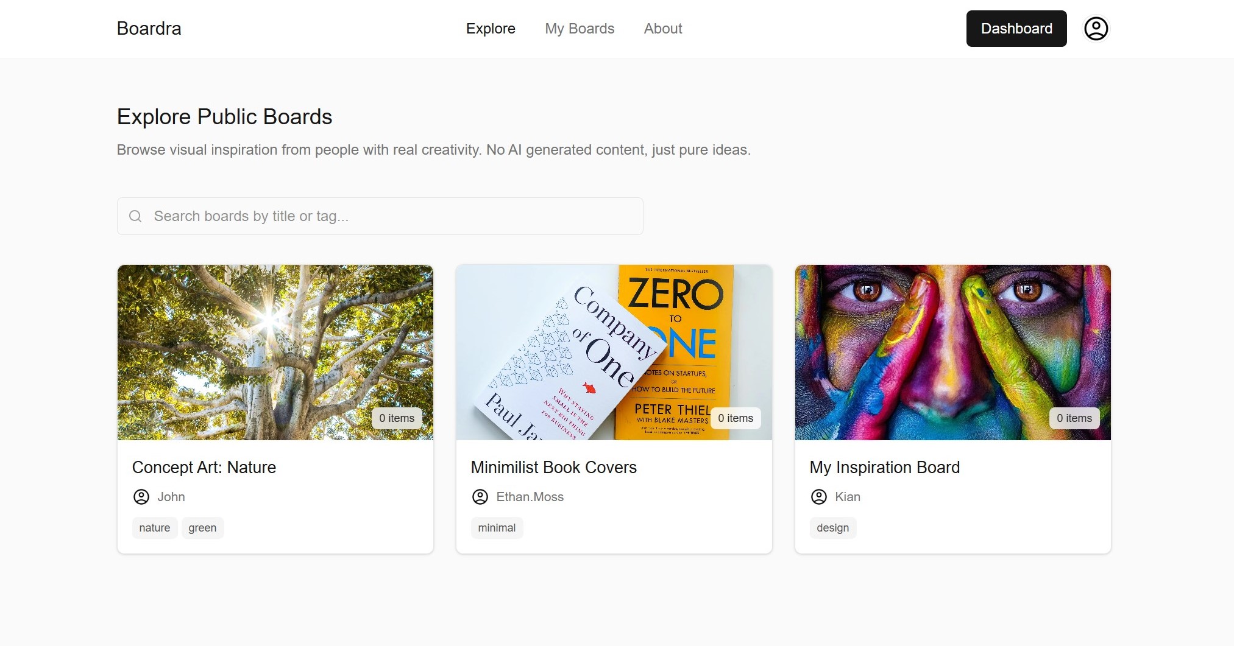This screenshot has width=1234, height=646.
Task: Open My Boards navigation item
Action: [x=580, y=29]
